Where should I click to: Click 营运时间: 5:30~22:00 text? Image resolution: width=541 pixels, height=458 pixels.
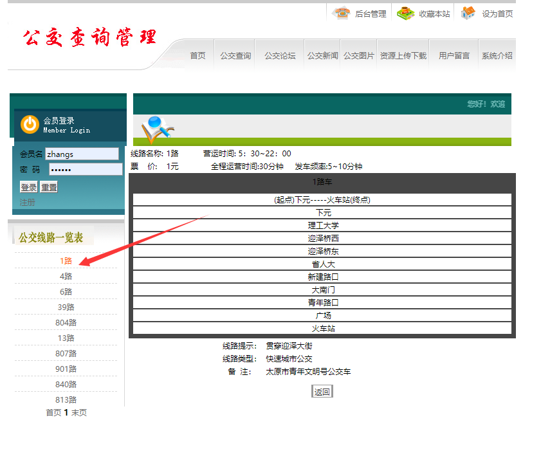[247, 154]
